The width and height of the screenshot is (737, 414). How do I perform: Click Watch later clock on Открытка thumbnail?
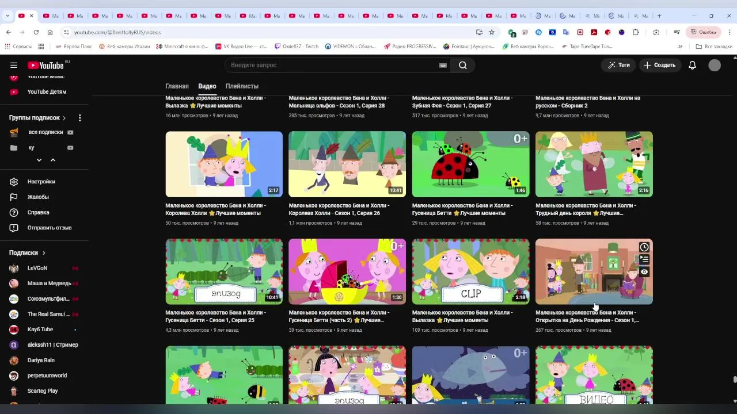click(644, 247)
